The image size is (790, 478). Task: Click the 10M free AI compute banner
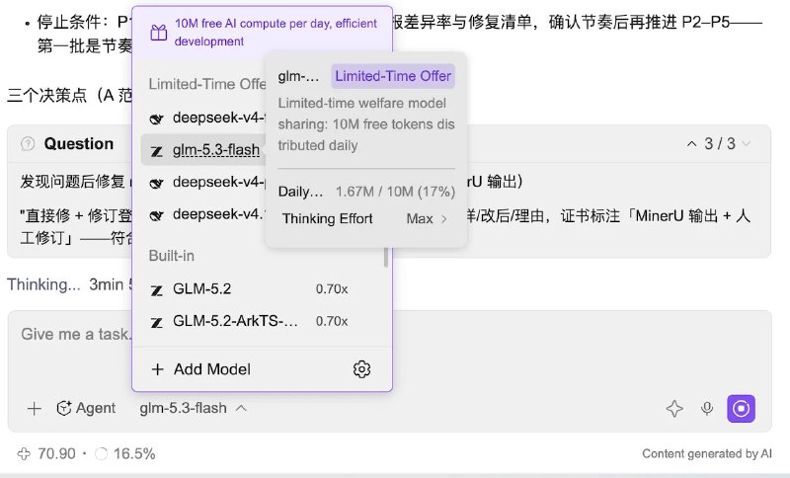click(x=262, y=33)
